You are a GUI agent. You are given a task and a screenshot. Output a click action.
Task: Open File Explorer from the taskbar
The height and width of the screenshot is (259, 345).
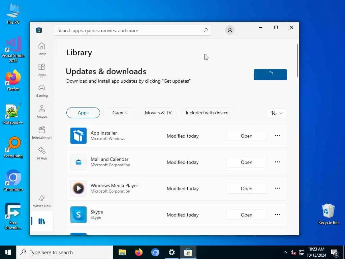(122, 252)
